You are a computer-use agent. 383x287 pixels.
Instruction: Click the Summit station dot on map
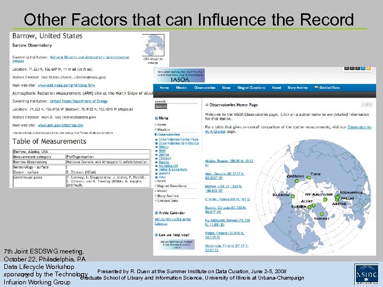click(322, 214)
